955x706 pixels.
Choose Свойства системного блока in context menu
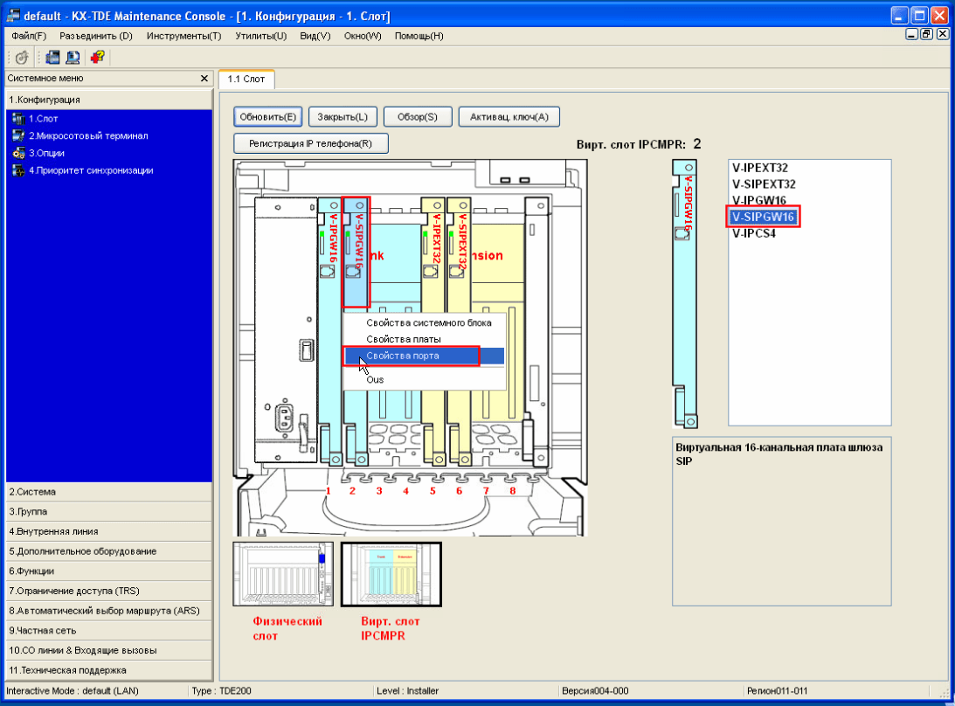coord(425,322)
